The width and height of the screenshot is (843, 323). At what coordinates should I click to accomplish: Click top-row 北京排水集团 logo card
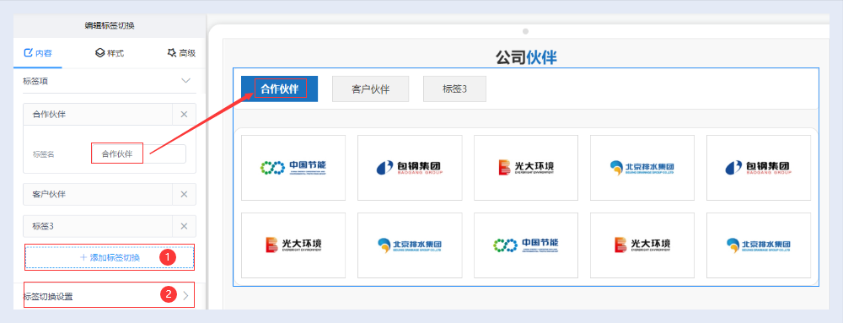click(642, 168)
